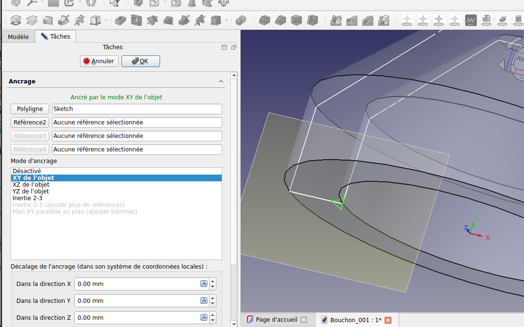Select the Fillet tool icon
The width and height of the screenshot is (524, 327).
[x=264, y=20]
